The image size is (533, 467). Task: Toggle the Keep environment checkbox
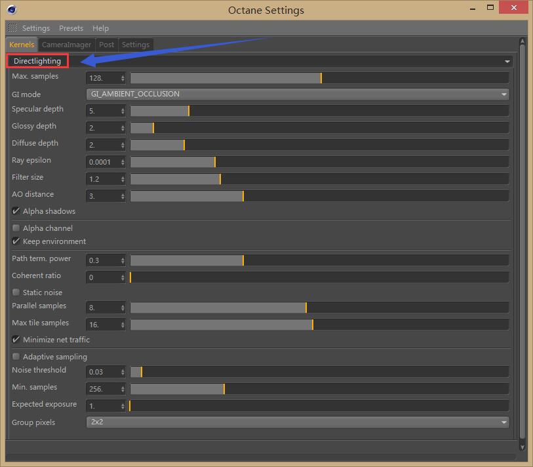coord(16,241)
